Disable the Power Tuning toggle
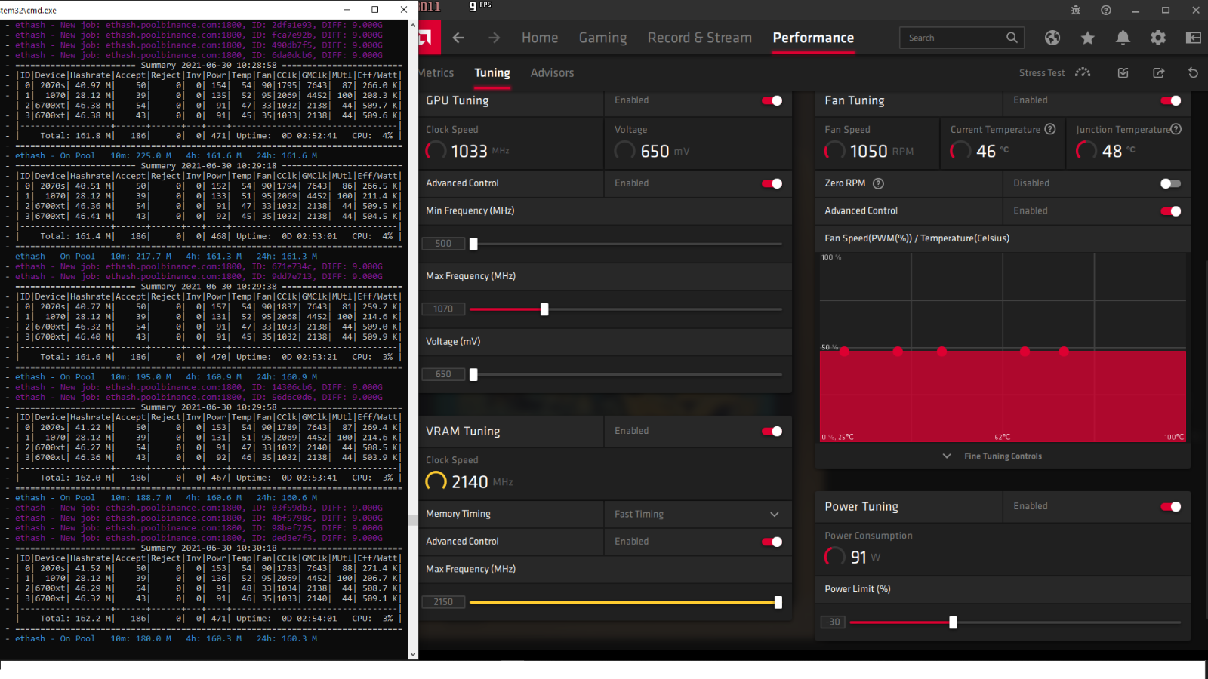The height and width of the screenshot is (679, 1208). [1170, 506]
